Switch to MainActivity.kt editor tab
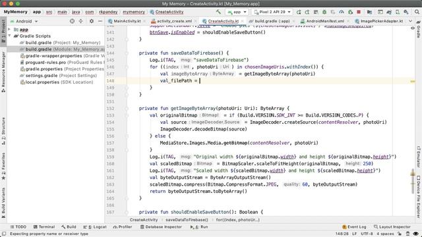The height and width of the screenshot is (237, 422). point(127,21)
